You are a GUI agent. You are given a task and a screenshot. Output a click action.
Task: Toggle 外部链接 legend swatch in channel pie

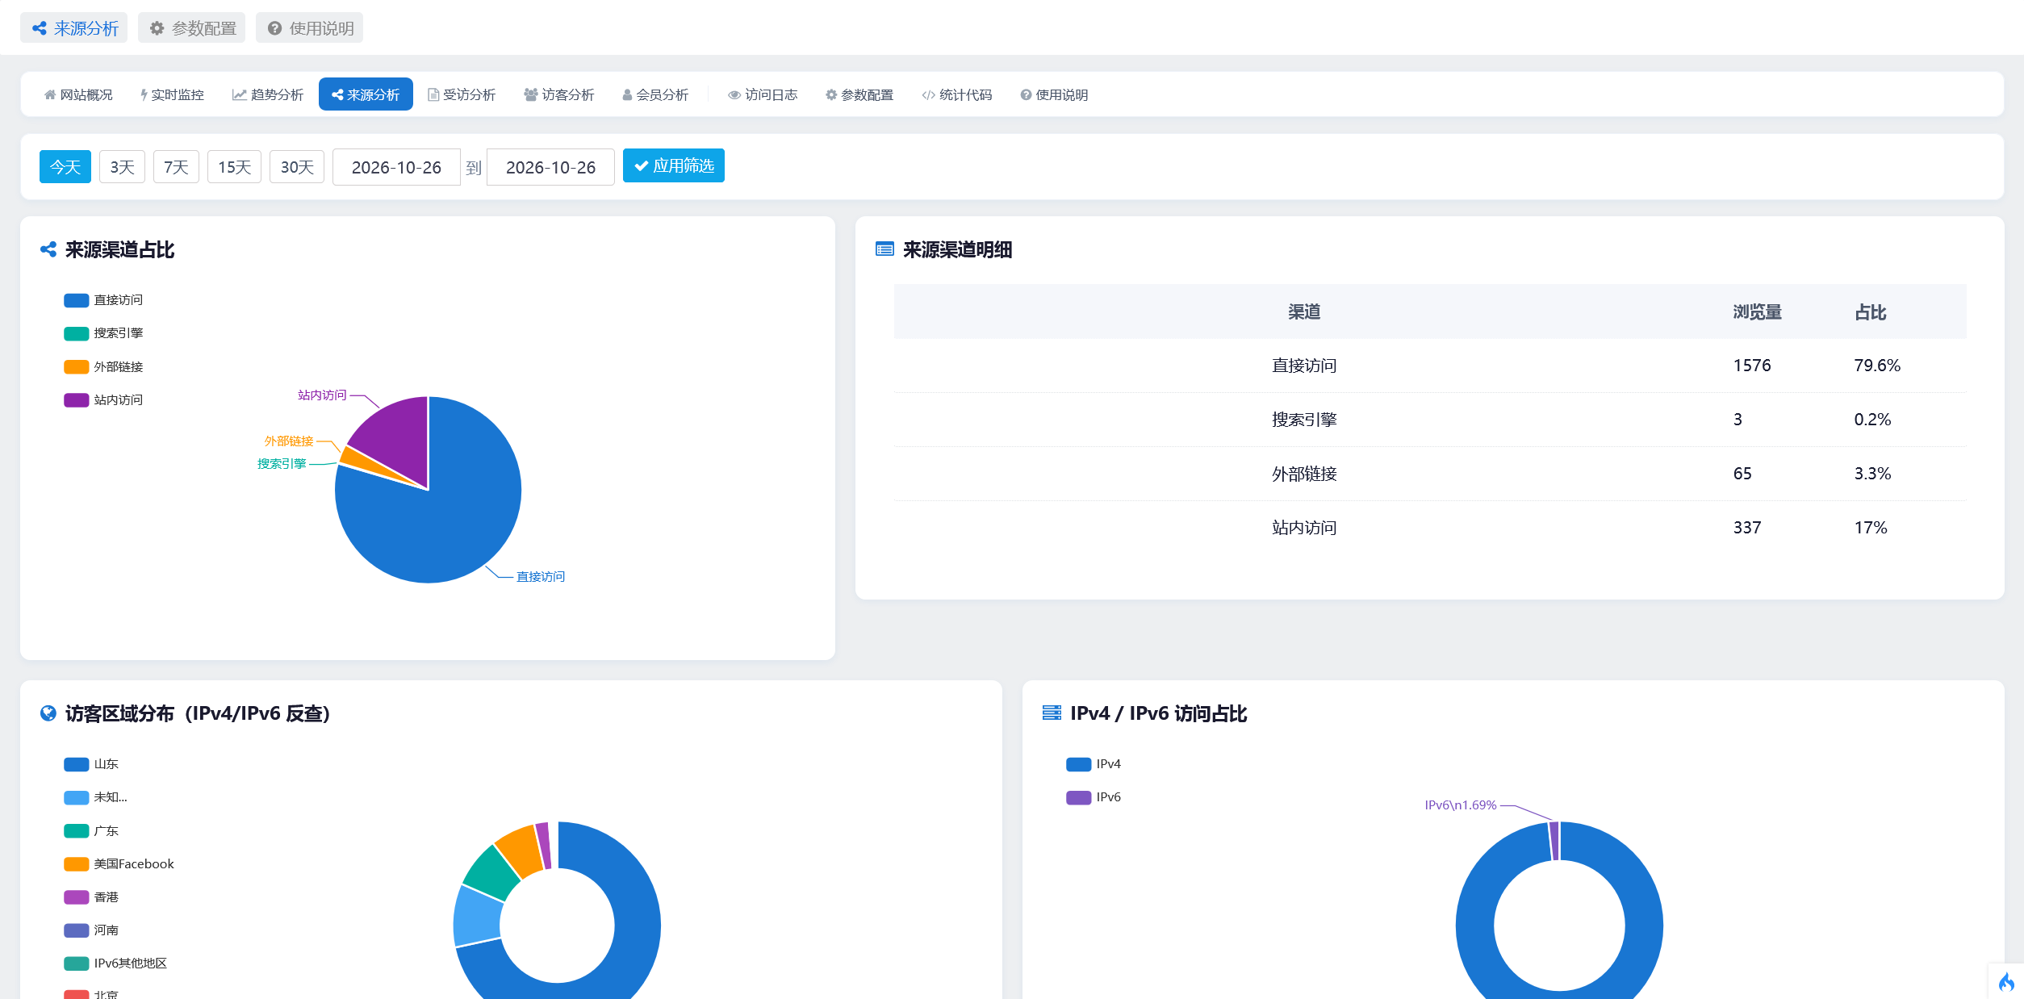click(x=76, y=367)
